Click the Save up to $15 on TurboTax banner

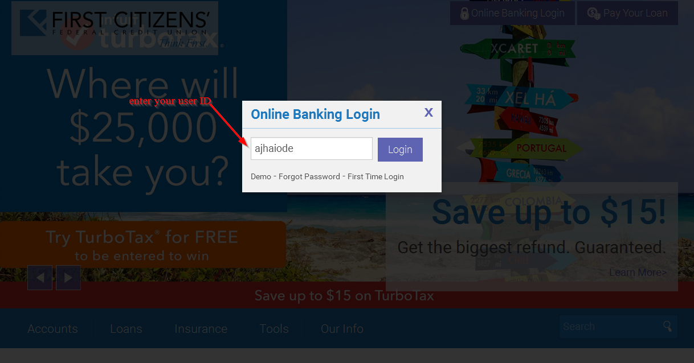[344, 296]
